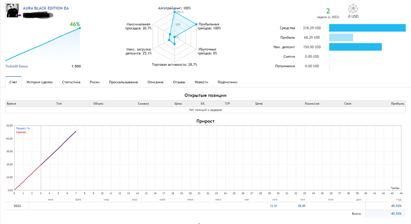This screenshot has width=411, height=224.
Task: Click the Убыточных трейдов: 0% label
Action: click(x=207, y=51)
